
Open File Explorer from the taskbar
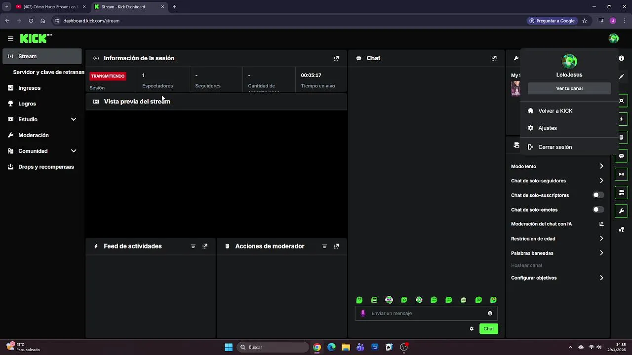[346, 347]
